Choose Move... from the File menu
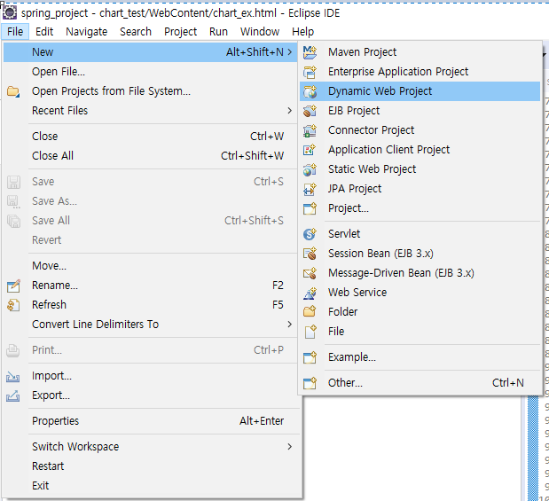Image resolution: width=549 pixels, height=501 pixels. pyautogui.click(x=151, y=266)
